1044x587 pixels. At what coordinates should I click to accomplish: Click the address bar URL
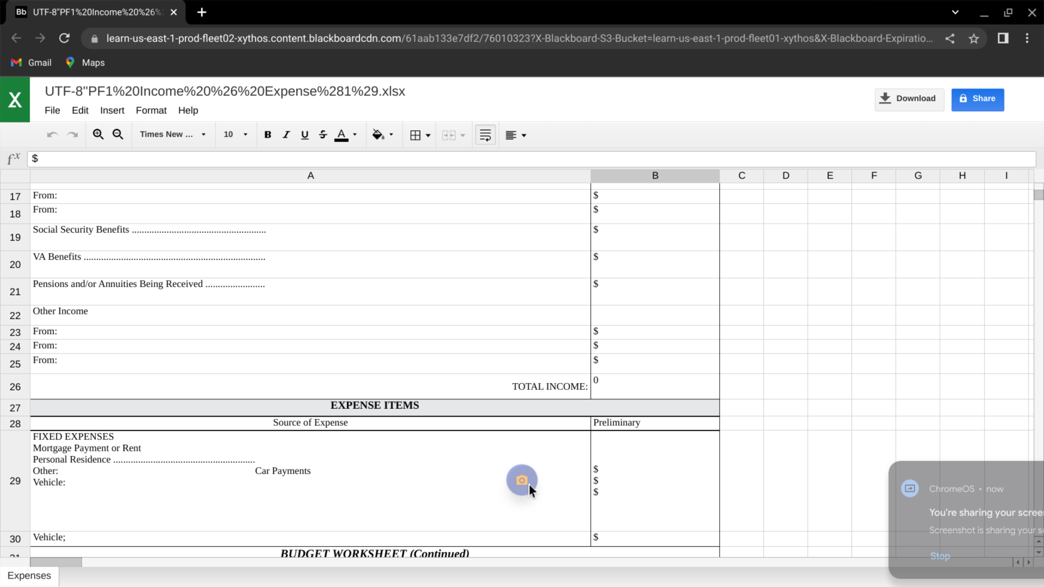[x=519, y=38]
